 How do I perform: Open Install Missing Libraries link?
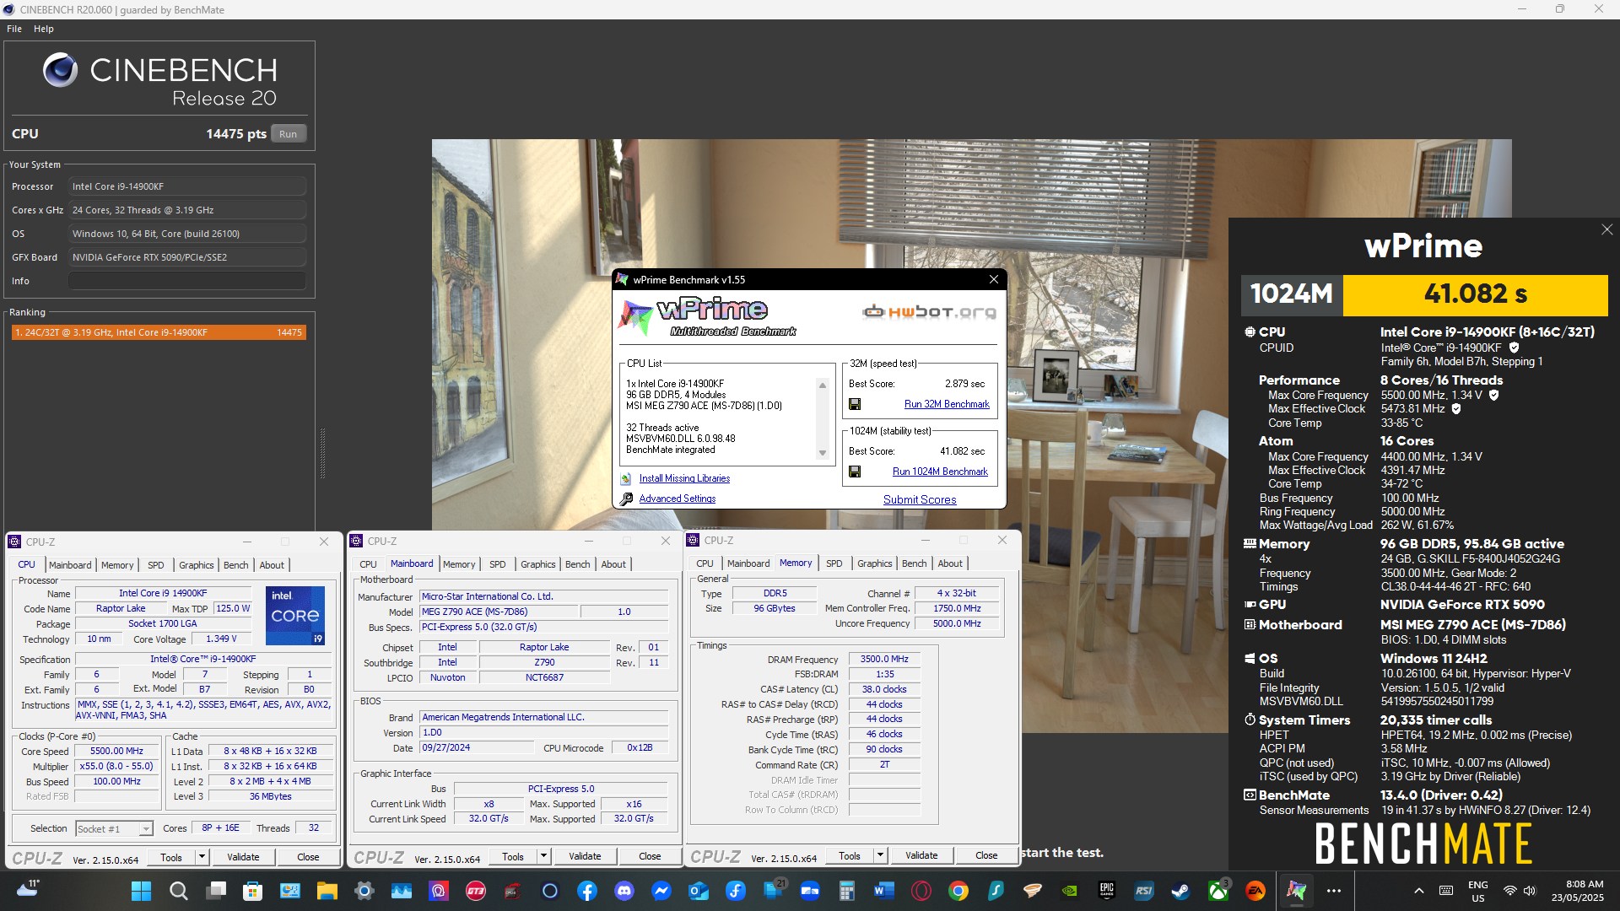[x=684, y=478]
